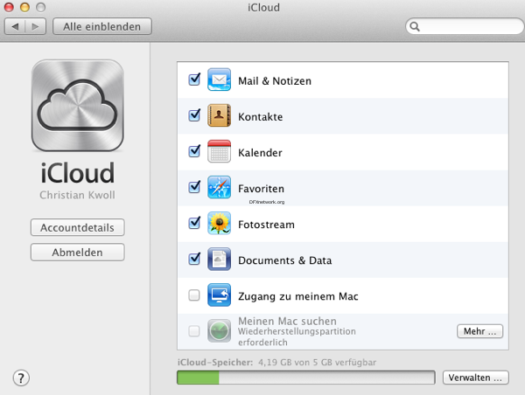Click the Zugang zu meinem Mac label
The image size is (525, 395).
[x=298, y=296]
